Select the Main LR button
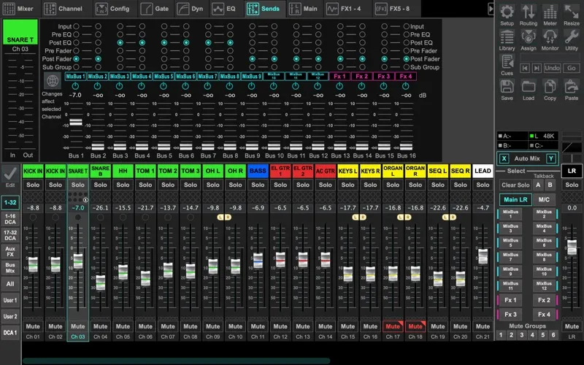The height and width of the screenshot is (365, 584). click(515, 199)
